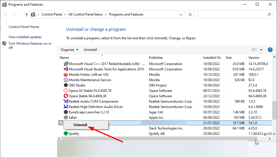The image size is (277, 158).
Task: Open more view options dropdown arrow
Action: (x=261, y=50)
